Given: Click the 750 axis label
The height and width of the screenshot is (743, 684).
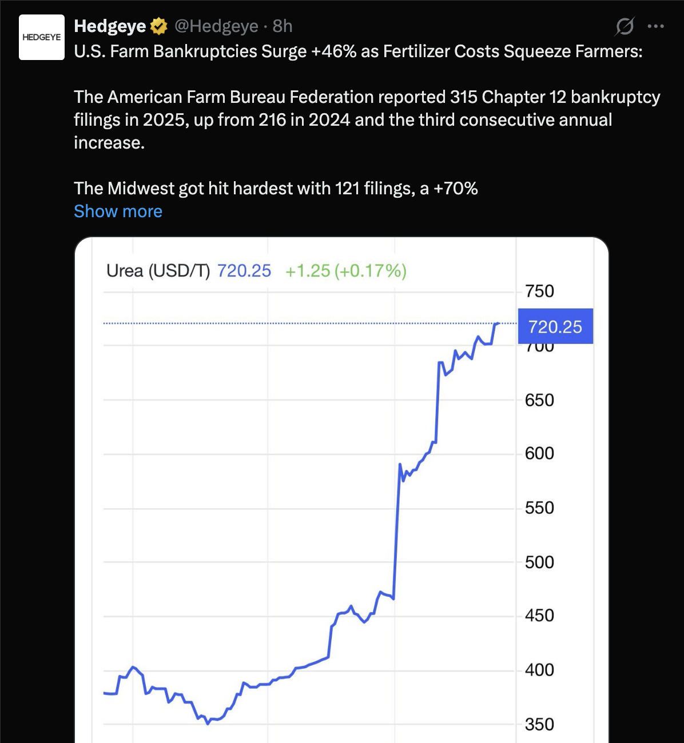Looking at the screenshot, I should tap(539, 291).
